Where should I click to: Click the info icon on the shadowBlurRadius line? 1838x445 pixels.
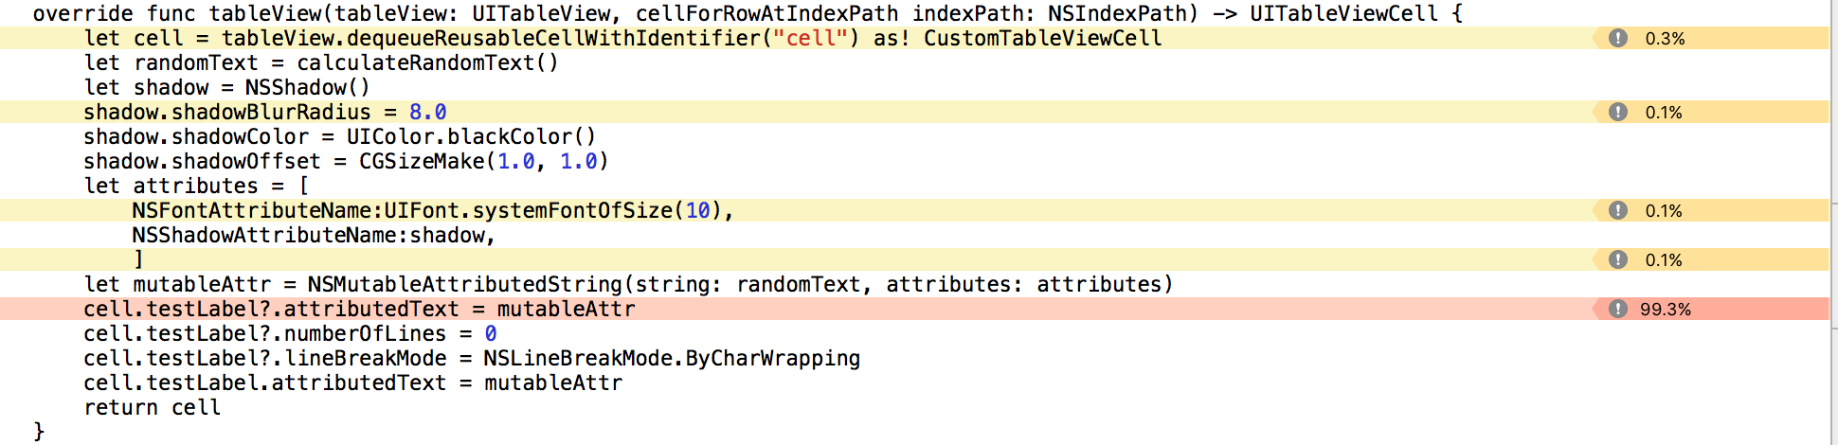click(1618, 112)
